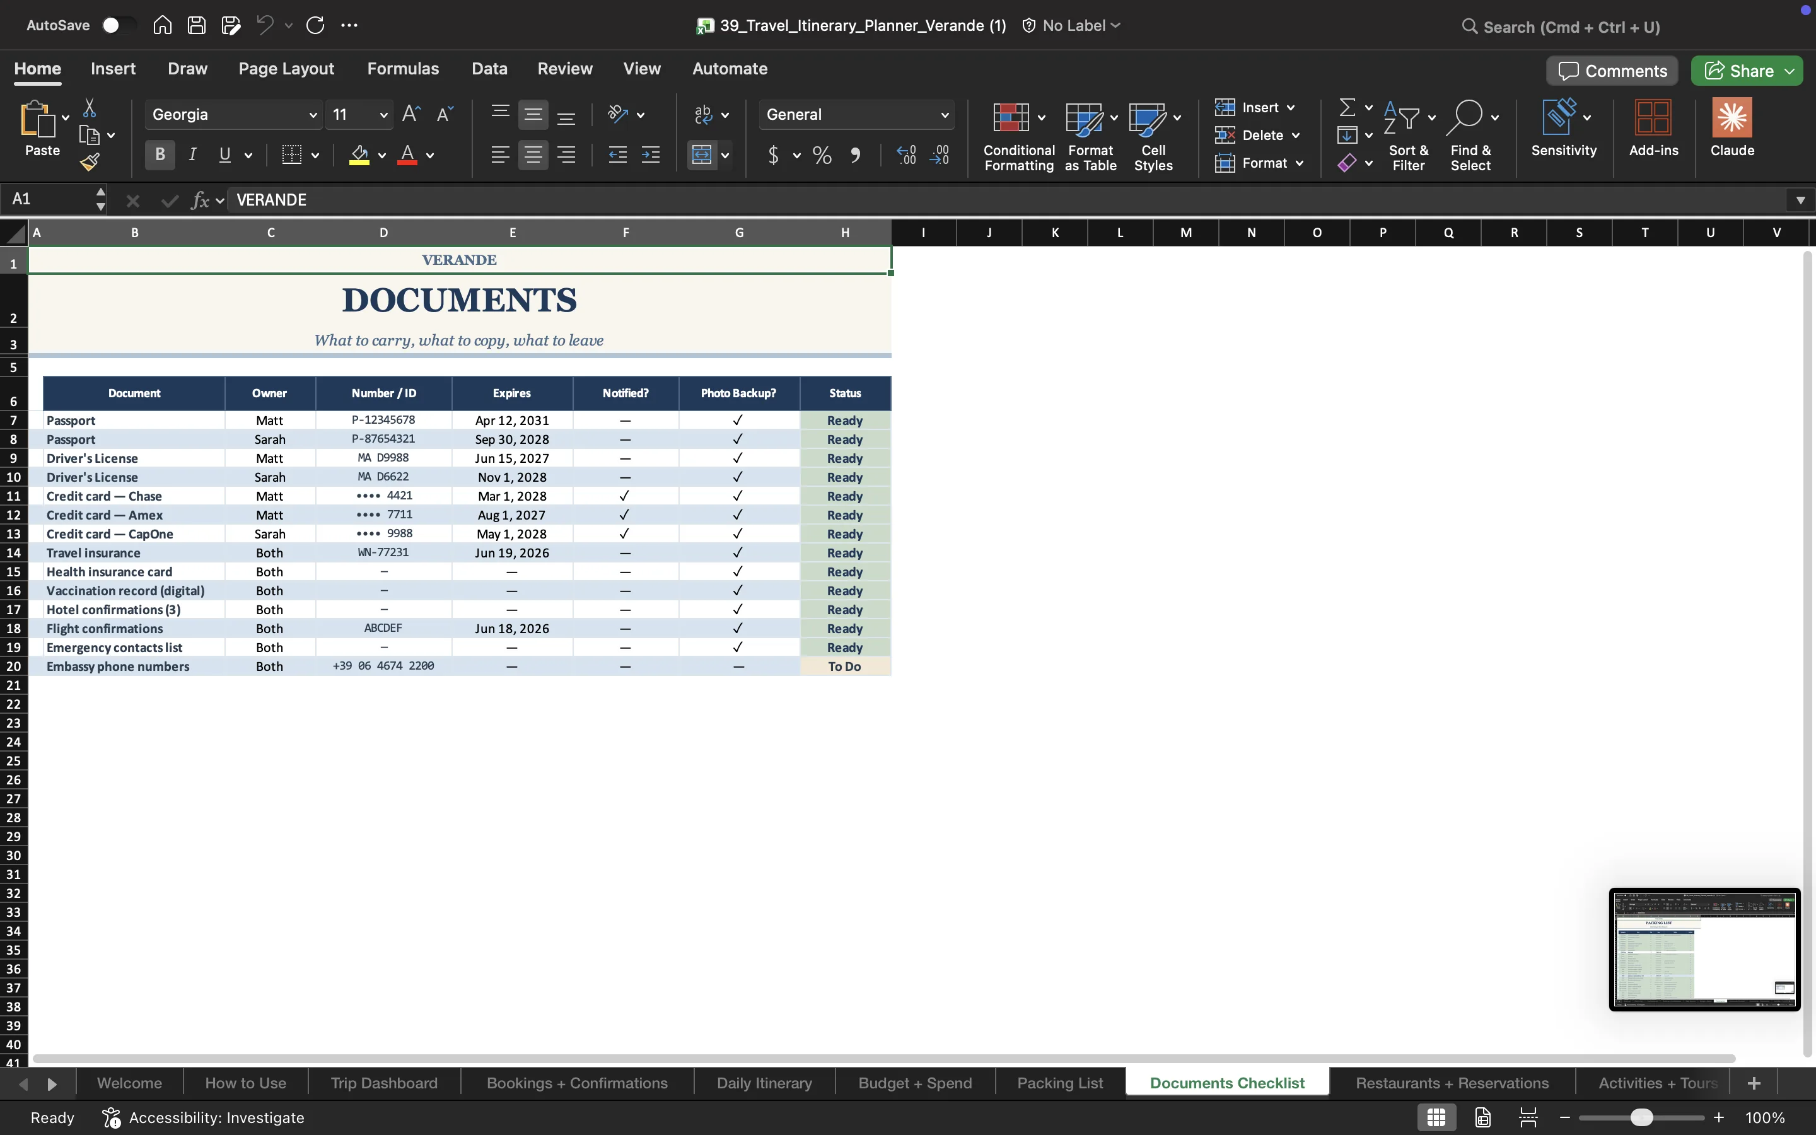Expand the Borders dropdown arrow

click(315, 155)
